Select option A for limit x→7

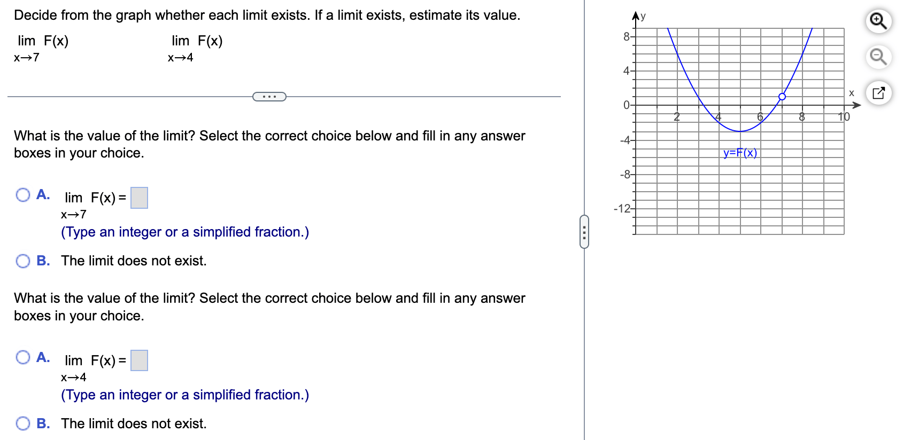click(23, 195)
